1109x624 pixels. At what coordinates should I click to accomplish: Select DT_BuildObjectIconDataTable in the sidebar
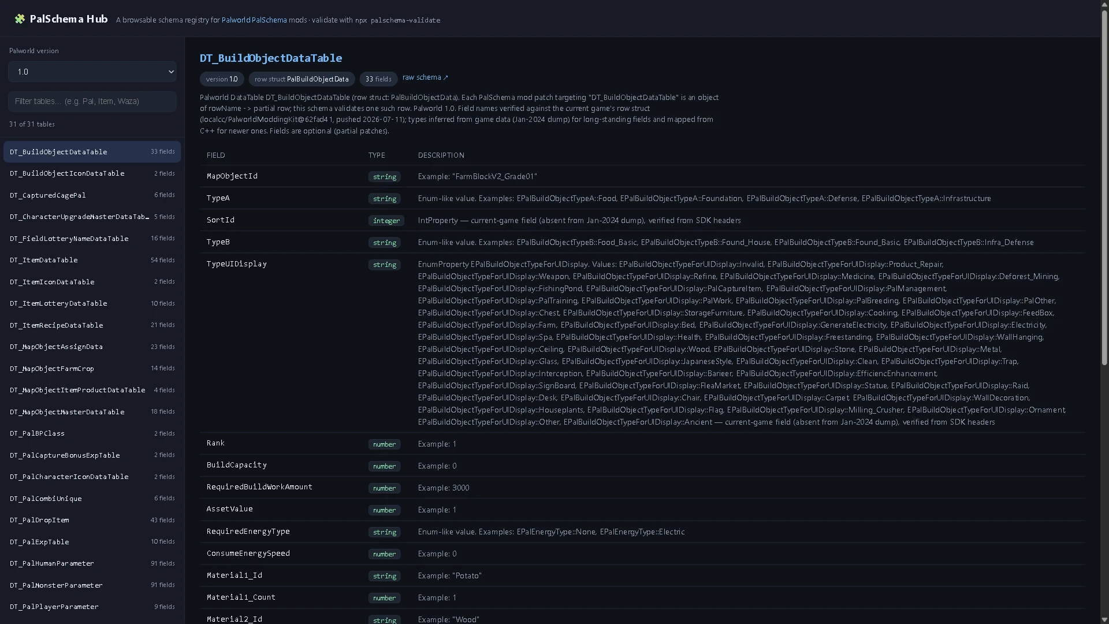point(92,173)
